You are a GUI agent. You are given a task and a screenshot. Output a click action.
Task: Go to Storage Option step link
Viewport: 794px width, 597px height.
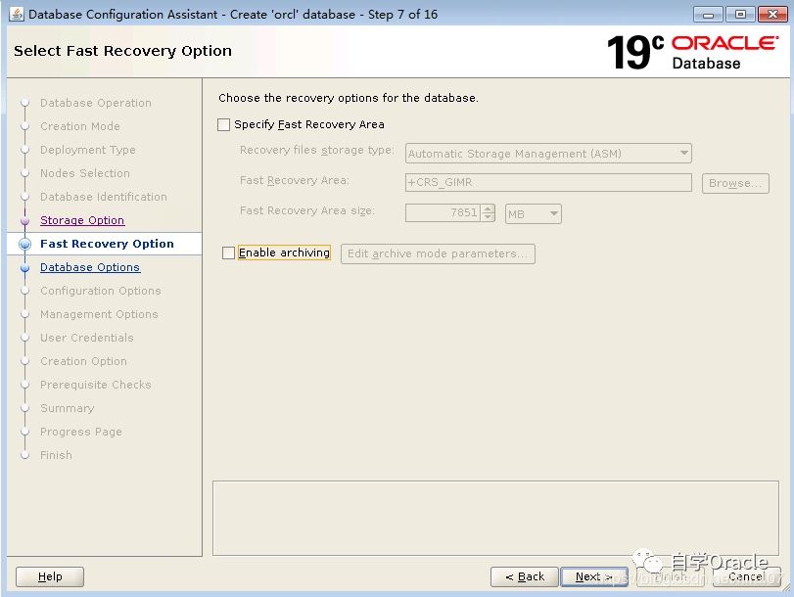pyautogui.click(x=82, y=221)
